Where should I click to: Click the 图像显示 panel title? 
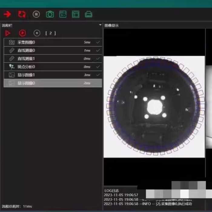click(111, 25)
